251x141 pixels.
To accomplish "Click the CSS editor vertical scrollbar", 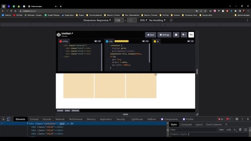I will point(149,53).
